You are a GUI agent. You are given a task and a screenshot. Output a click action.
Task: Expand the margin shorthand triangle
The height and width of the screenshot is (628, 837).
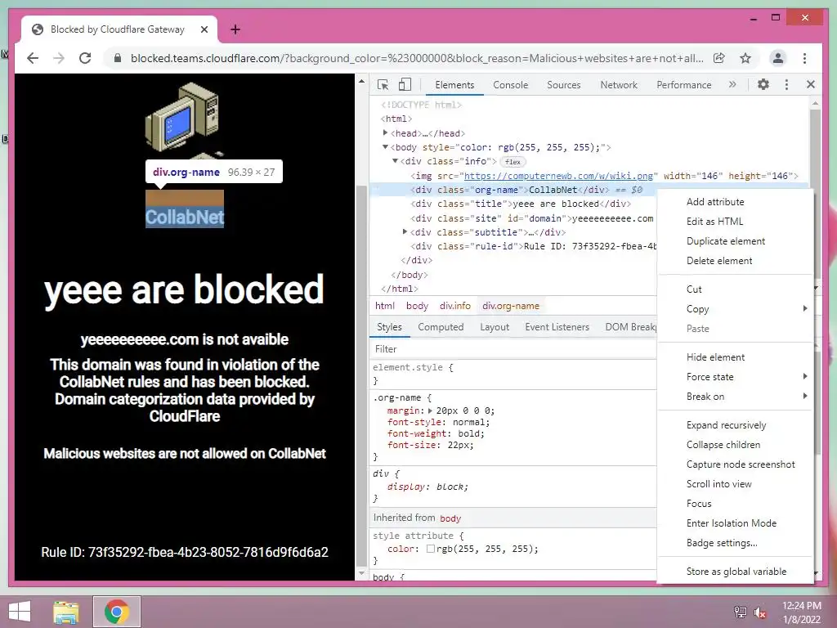[430, 410]
